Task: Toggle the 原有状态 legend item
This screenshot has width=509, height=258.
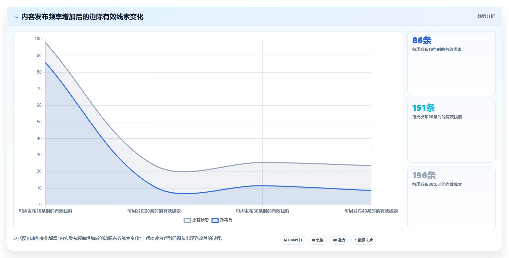Action: tap(196, 220)
